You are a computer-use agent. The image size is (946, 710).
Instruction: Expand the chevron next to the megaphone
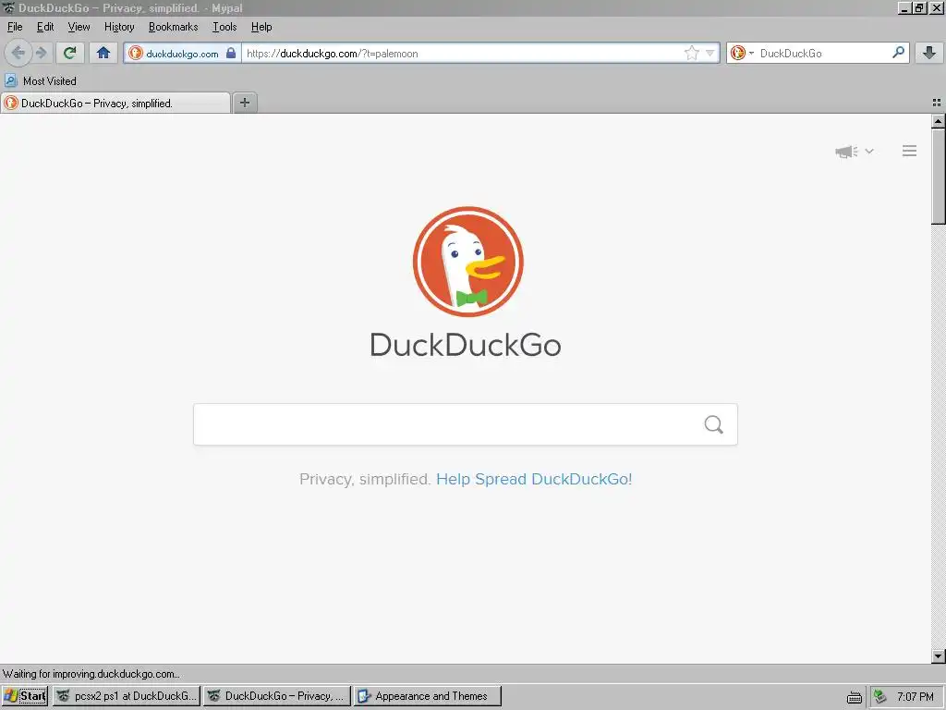pyautogui.click(x=869, y=151)
